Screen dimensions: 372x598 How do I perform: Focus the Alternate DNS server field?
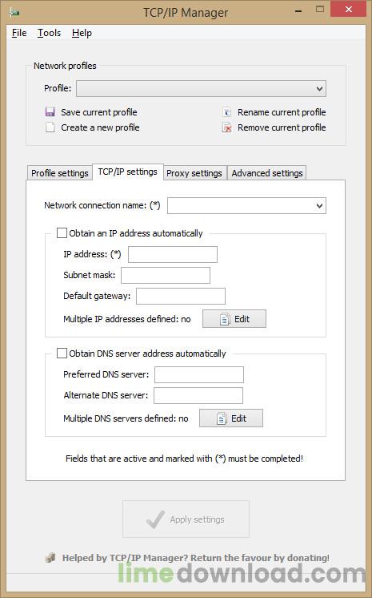[x=198, y=395]
